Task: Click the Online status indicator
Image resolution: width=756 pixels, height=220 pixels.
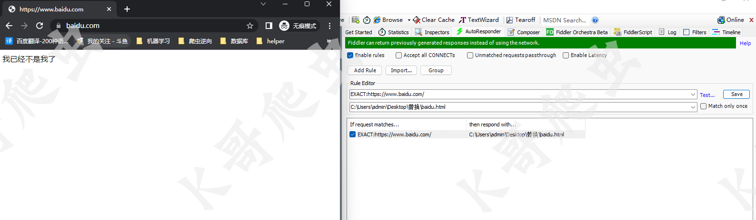Action: pos(731,20)
